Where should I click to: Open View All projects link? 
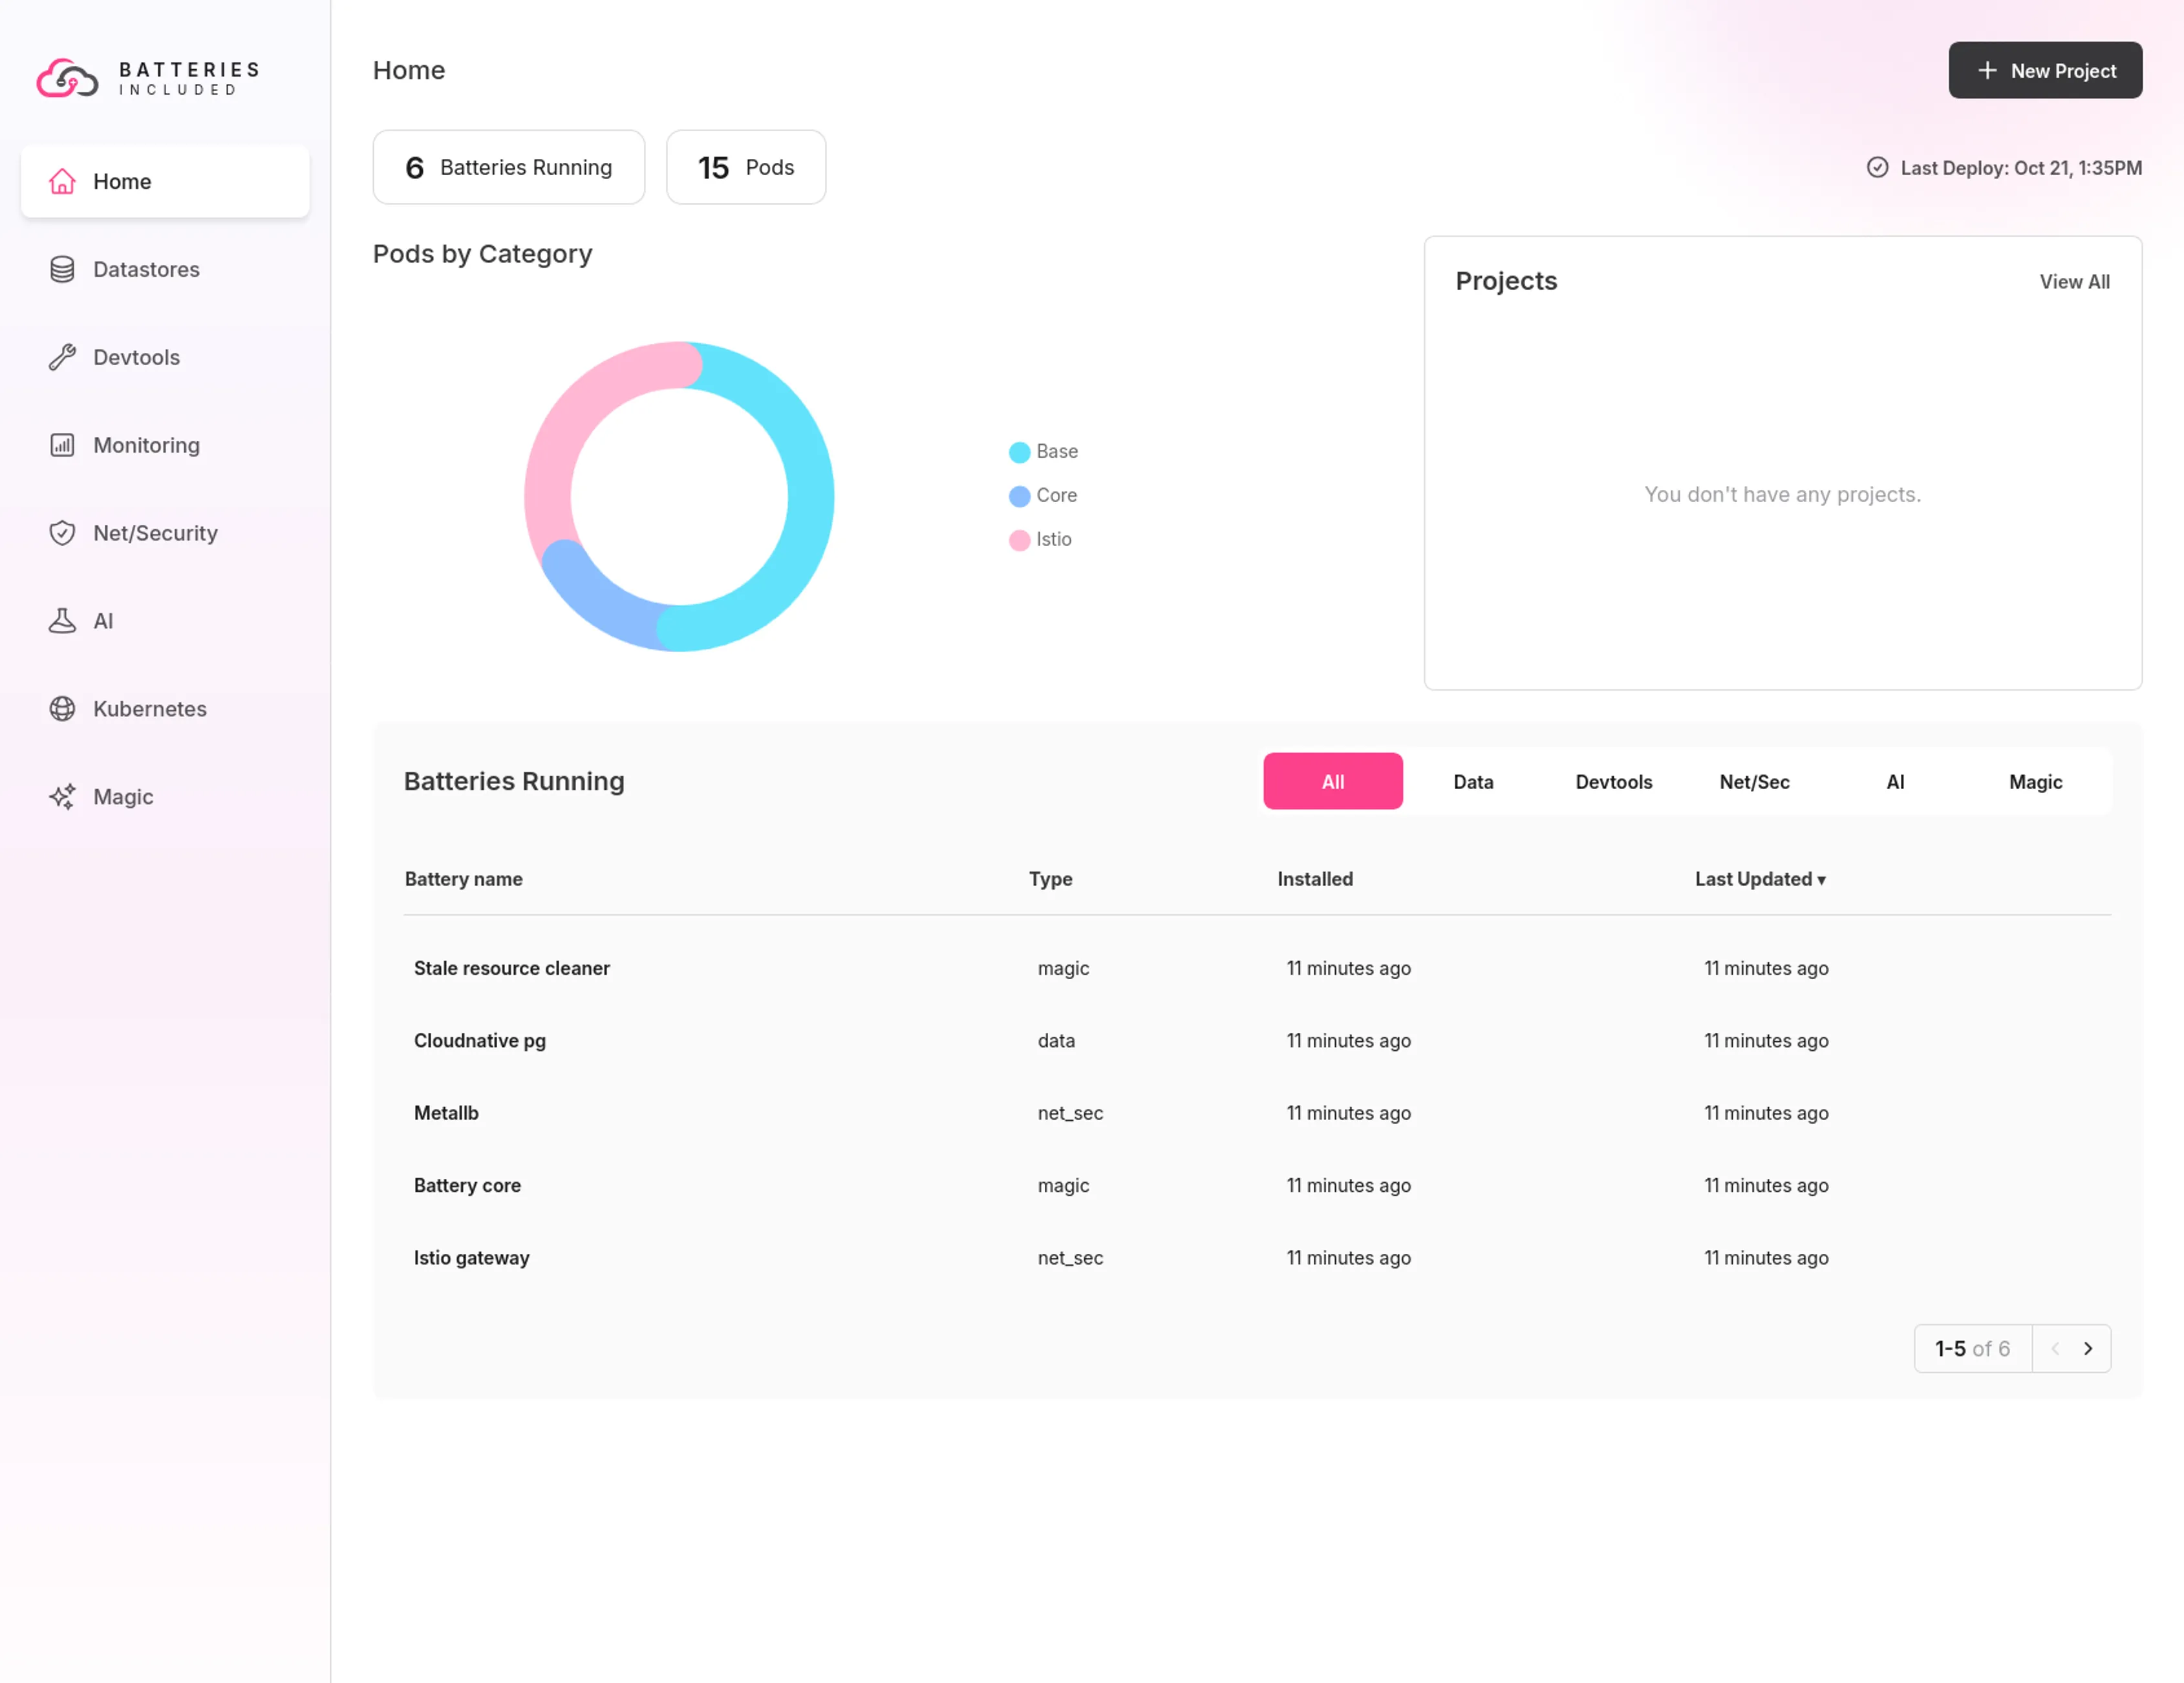[x=2074, y=282]
